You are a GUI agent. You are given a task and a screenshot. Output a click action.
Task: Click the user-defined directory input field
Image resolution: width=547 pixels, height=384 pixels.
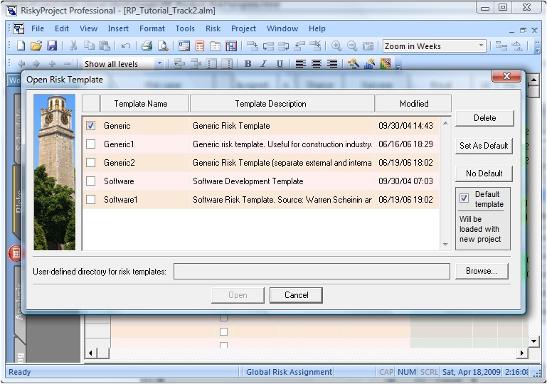(312, 272)
